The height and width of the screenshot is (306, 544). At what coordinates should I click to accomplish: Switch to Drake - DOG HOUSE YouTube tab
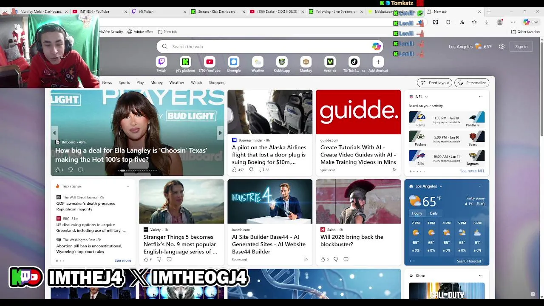[x=276, y=11]
